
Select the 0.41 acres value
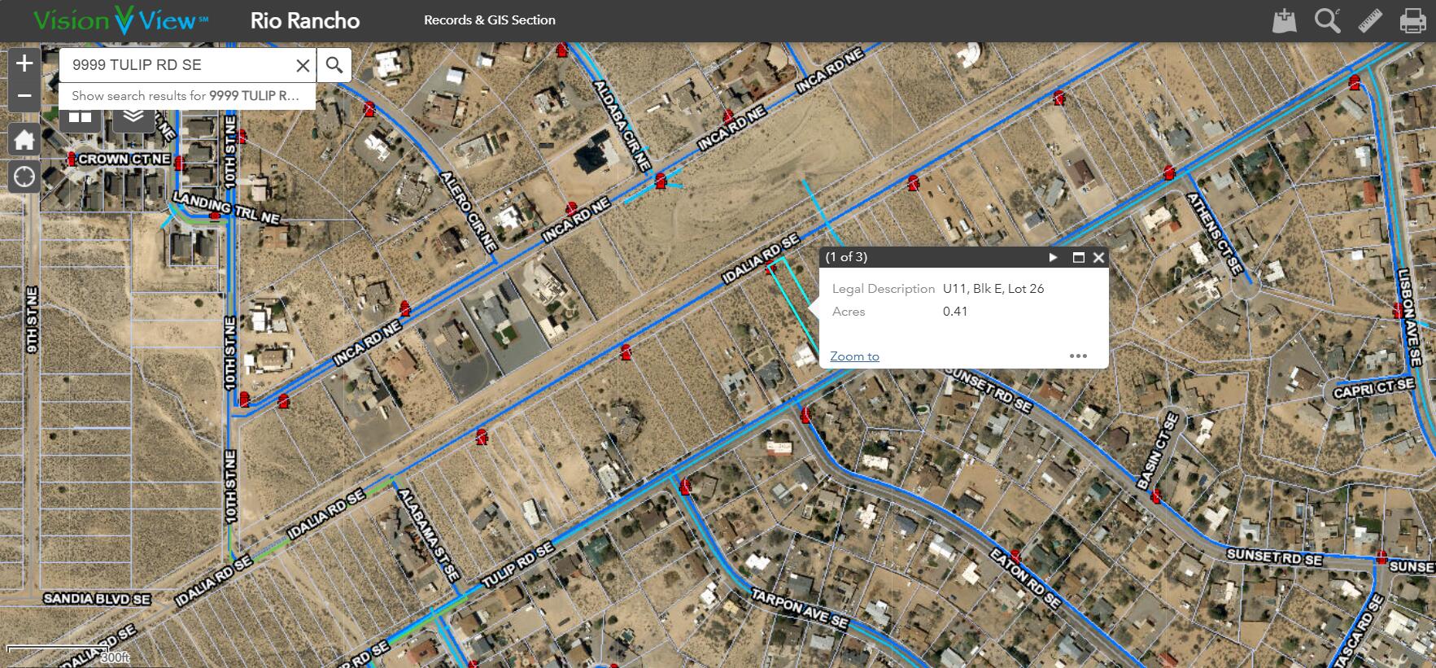click(x=955, y=312)
